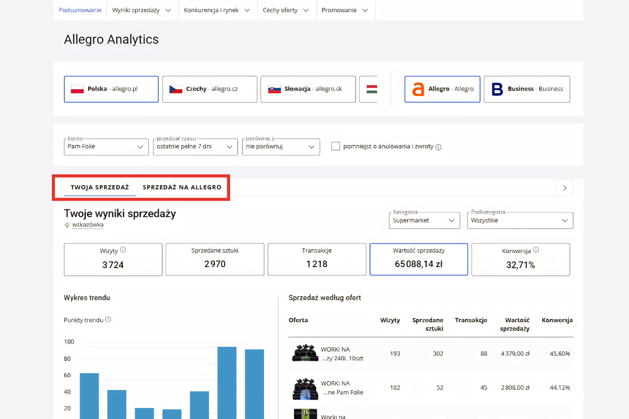Image resolution: width=629 pixels, height=419 pixels.
Task: Click the info icon beside Punkty trendu
Action: (x=109, y=319)
